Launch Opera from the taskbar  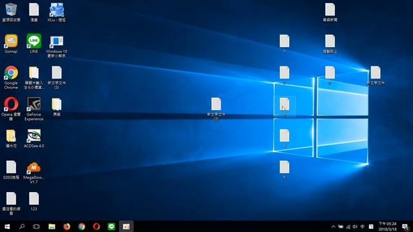96,226
